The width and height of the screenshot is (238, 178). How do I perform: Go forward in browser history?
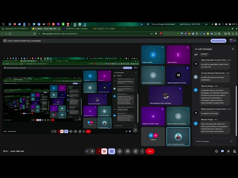click(x=6, y=34)
